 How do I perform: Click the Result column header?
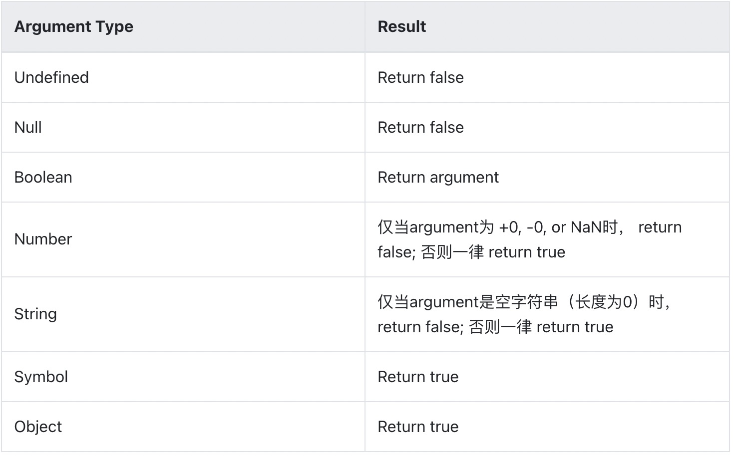[x=401, y=26]
